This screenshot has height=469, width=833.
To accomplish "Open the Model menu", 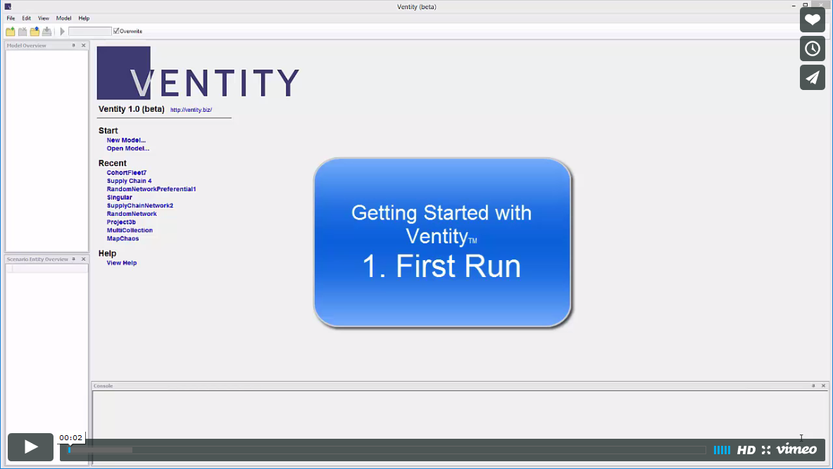I will [64, 18].
